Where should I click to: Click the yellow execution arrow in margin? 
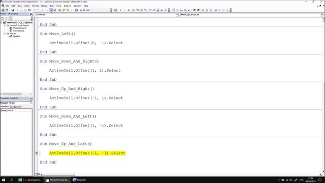point(37,153)
